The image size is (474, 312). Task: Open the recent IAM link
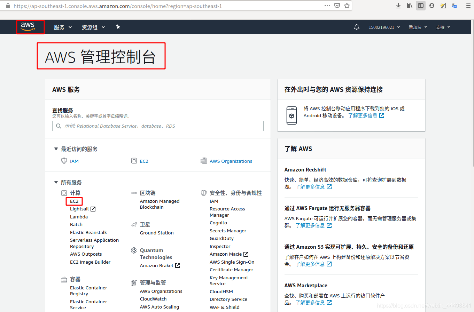74,161
